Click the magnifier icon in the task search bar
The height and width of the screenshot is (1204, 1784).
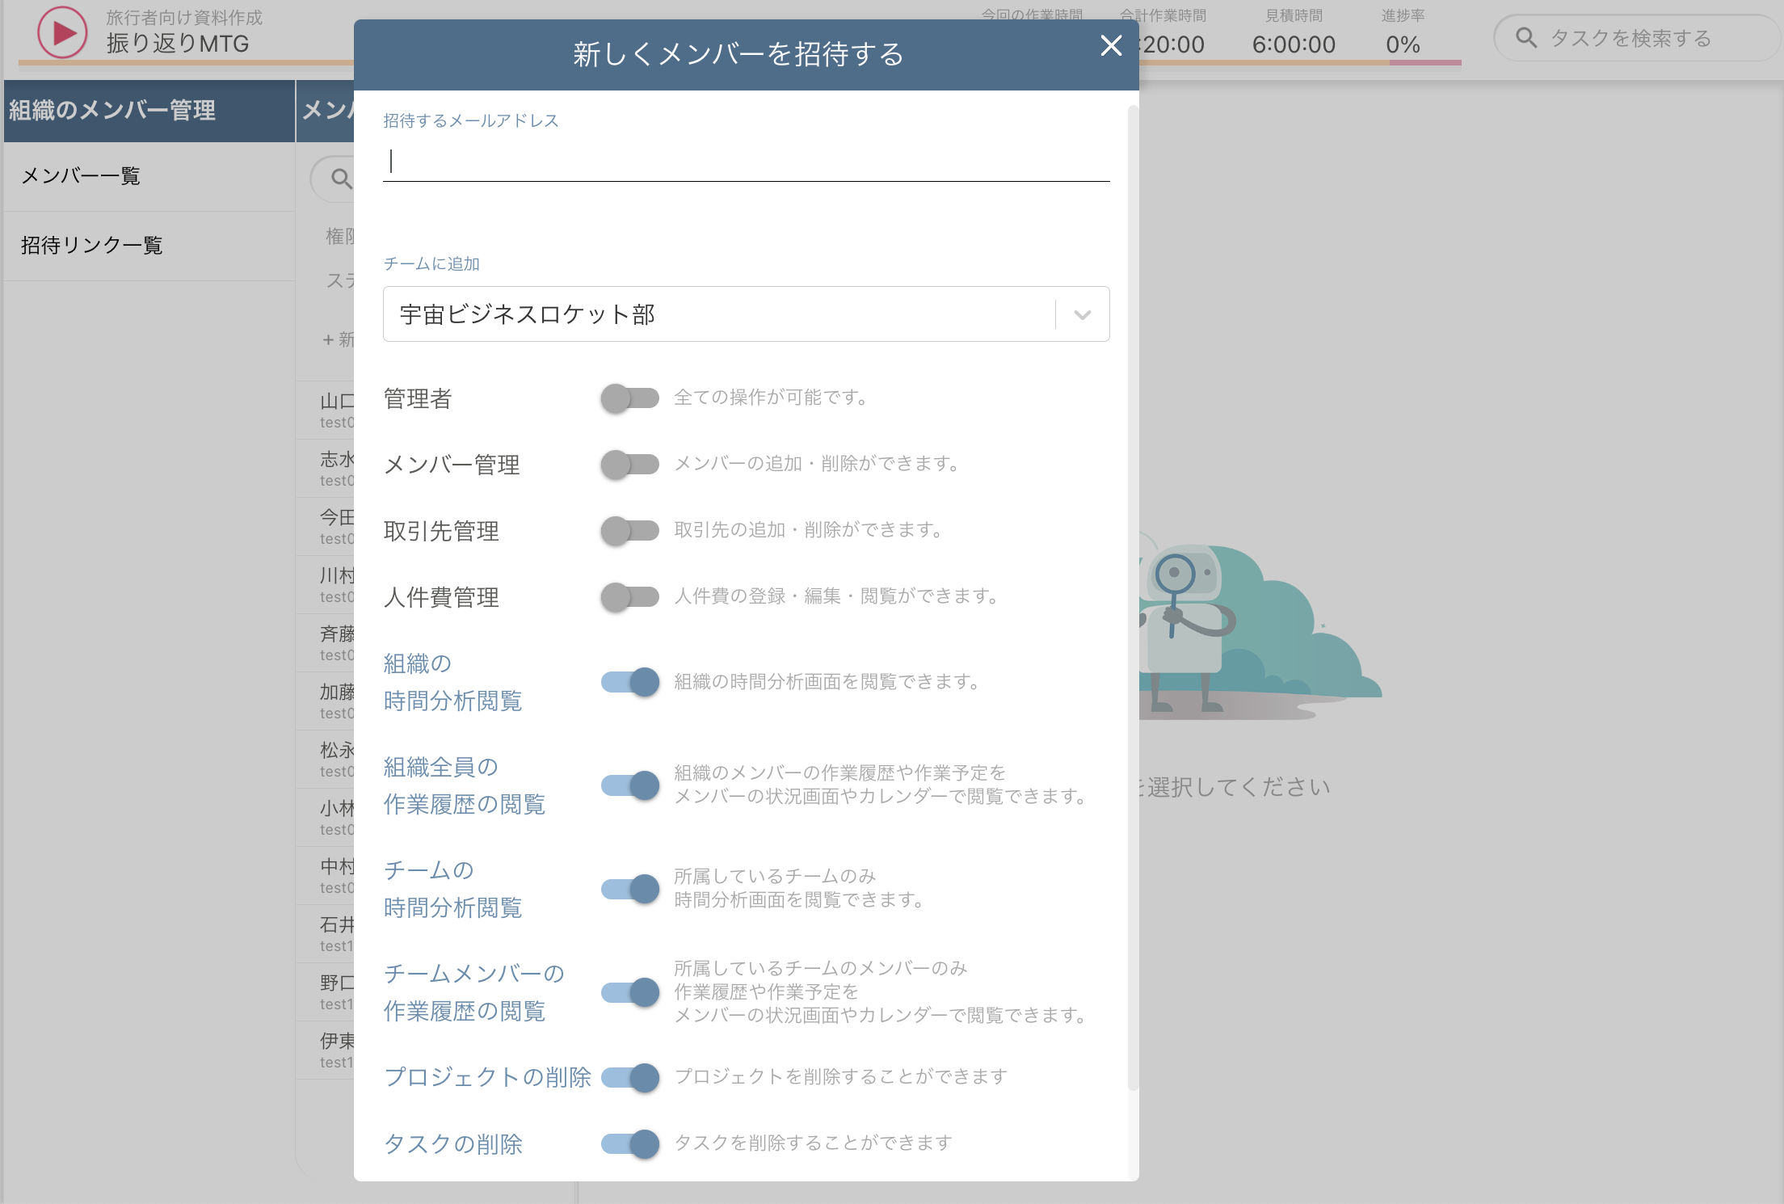(1526, 37)
